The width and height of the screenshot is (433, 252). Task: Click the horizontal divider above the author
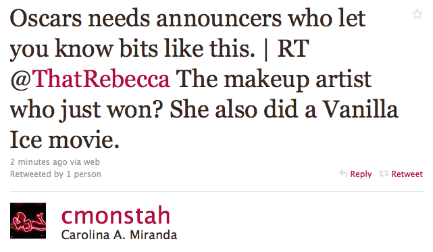(216, 191)
